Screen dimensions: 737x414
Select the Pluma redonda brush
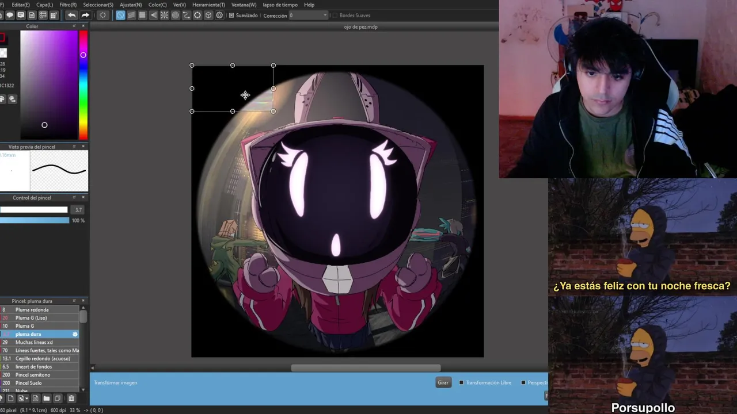(40, 310)
